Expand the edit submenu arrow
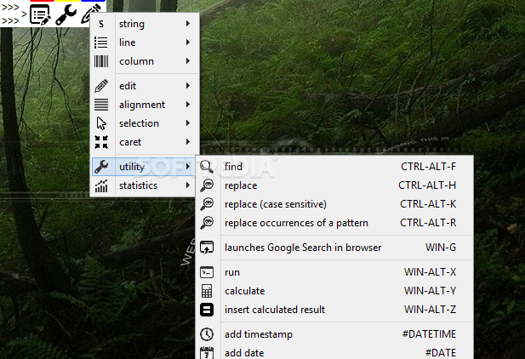Viewport: 525px width, 359px height. coord(188,86)
